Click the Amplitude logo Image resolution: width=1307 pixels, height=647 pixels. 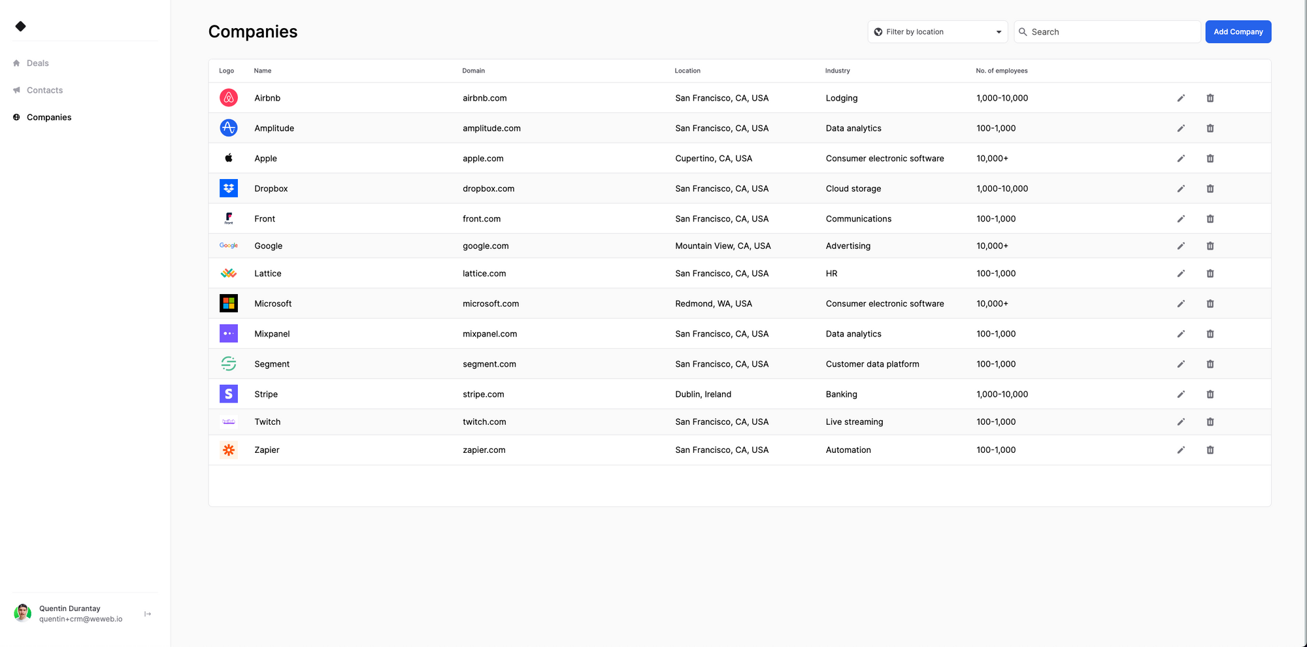[228, 128]
